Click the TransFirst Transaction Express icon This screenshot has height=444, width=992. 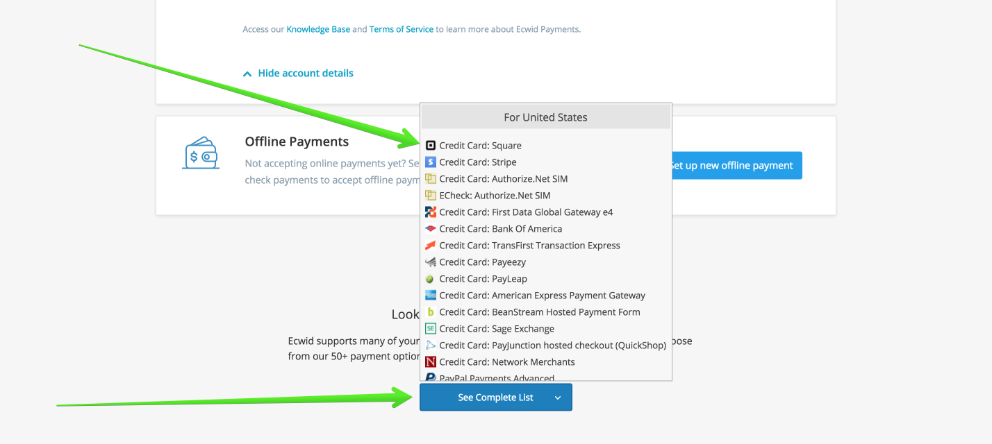click(431, 246)
